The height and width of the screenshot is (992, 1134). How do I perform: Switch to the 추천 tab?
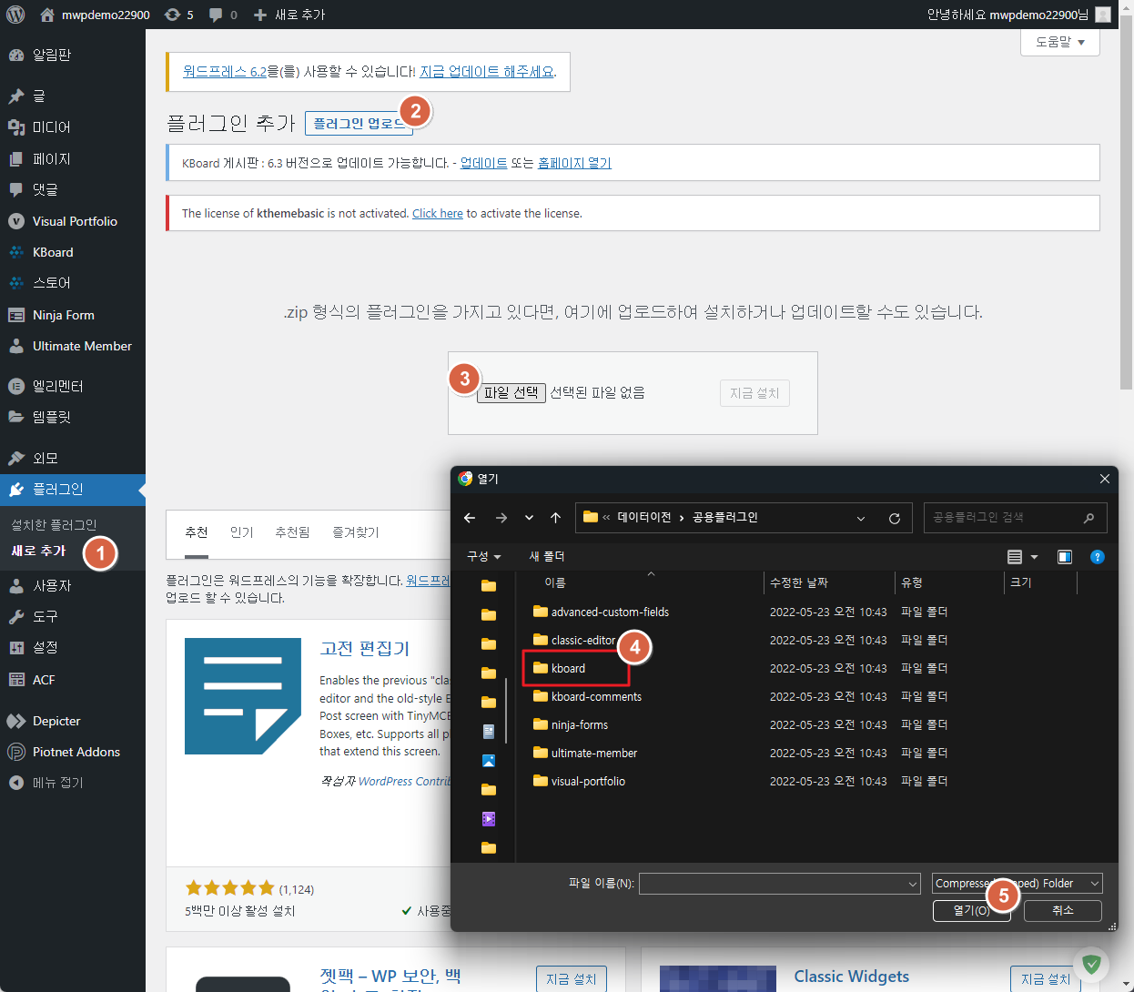[197, 533]
